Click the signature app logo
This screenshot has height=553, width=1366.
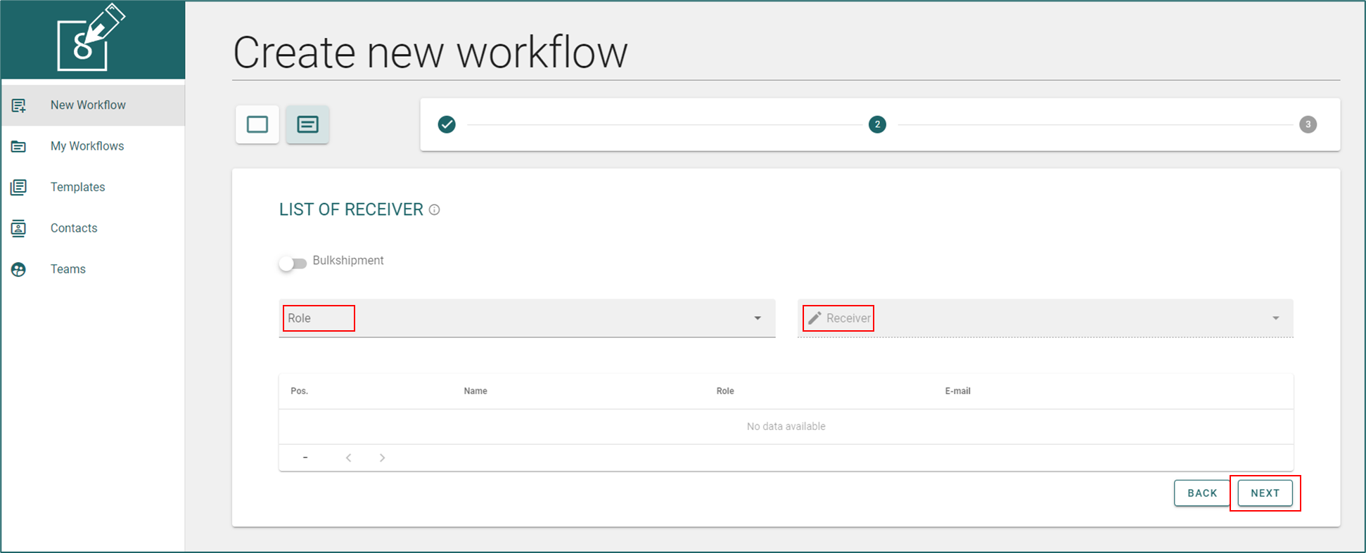[x=91, y=37]
